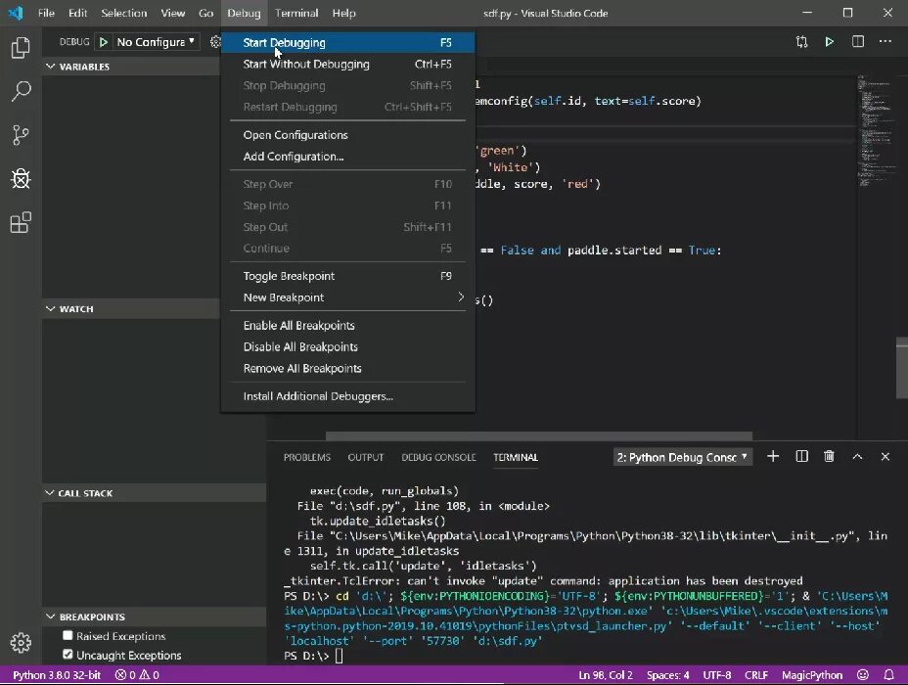This screenshot has height=685, width=908.
Task: Select the Source Control icon
Action: (x=21, y=135)
